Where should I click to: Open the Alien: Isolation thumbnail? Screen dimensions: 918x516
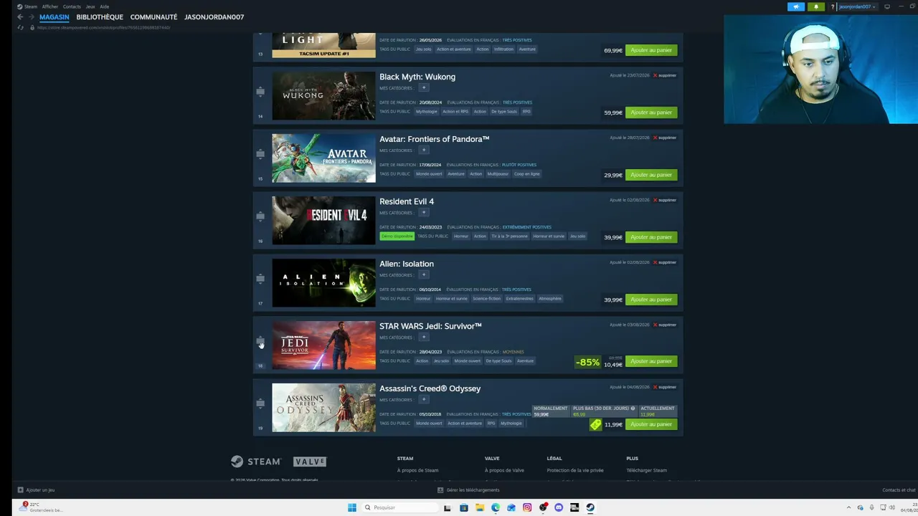point(323,283)
